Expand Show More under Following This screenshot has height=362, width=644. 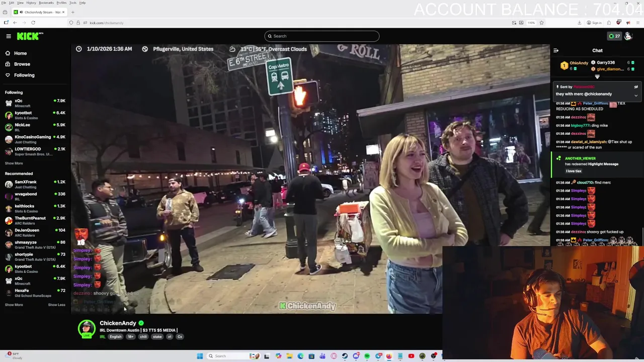point(14,163)
